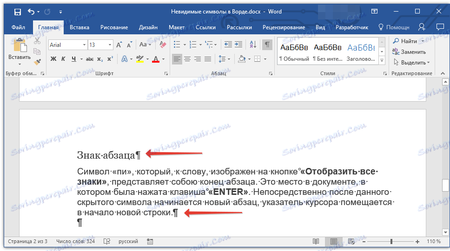Click the vertical scrollbar thumb
This screenshot has width=450, height=251.
pos(445,185)
